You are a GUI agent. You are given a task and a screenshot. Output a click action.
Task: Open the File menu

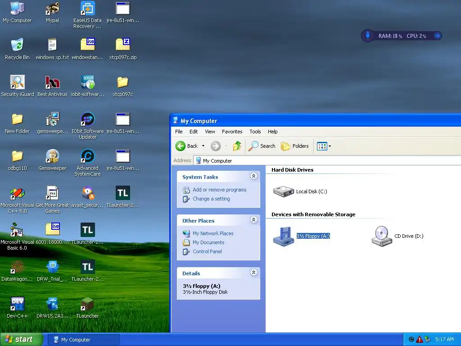click(x=179, y=132)
